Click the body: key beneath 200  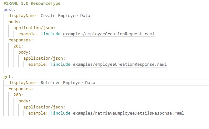coord(24,101)
